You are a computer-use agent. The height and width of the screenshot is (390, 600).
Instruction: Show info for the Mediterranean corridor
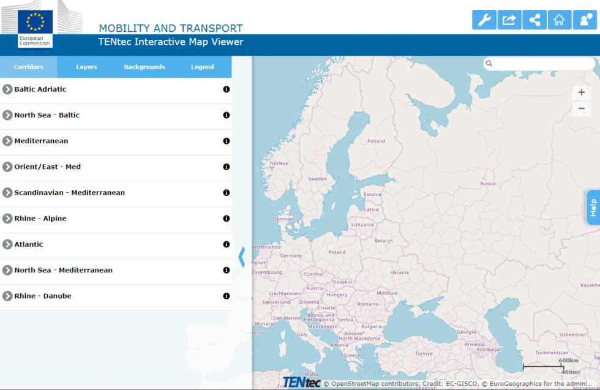pos(226,141)
